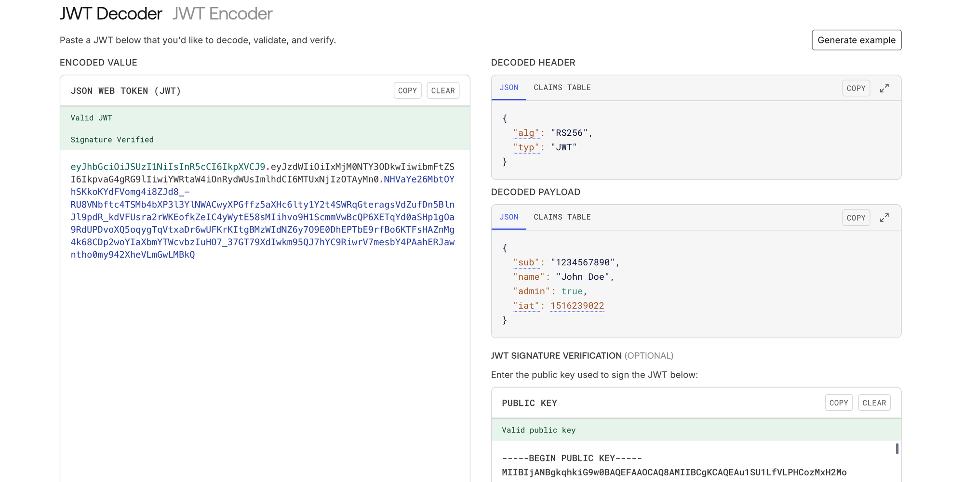Image resolution: width=964 pixels, height=482 pixels.
Task: Clear the encoded JWT value
Action: click(442, 90)
